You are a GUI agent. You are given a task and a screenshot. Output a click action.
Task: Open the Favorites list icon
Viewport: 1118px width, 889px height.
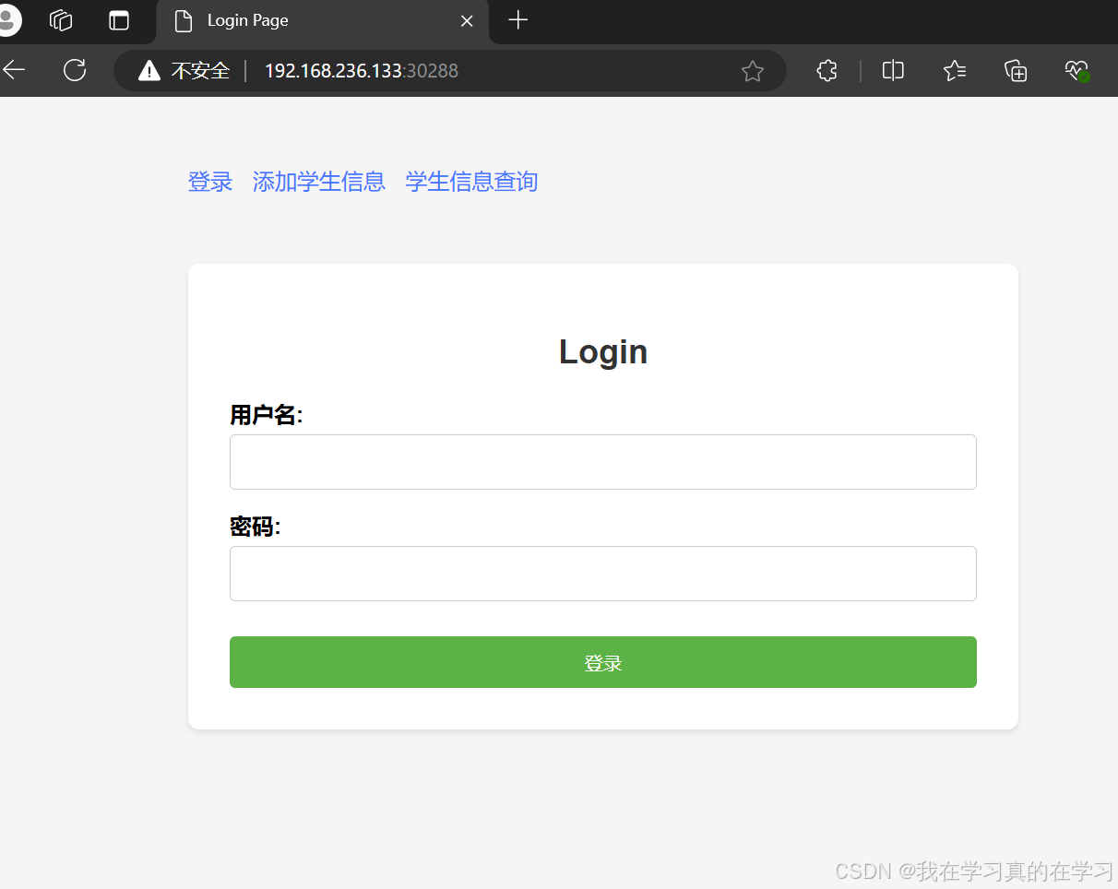coord(955,71)
